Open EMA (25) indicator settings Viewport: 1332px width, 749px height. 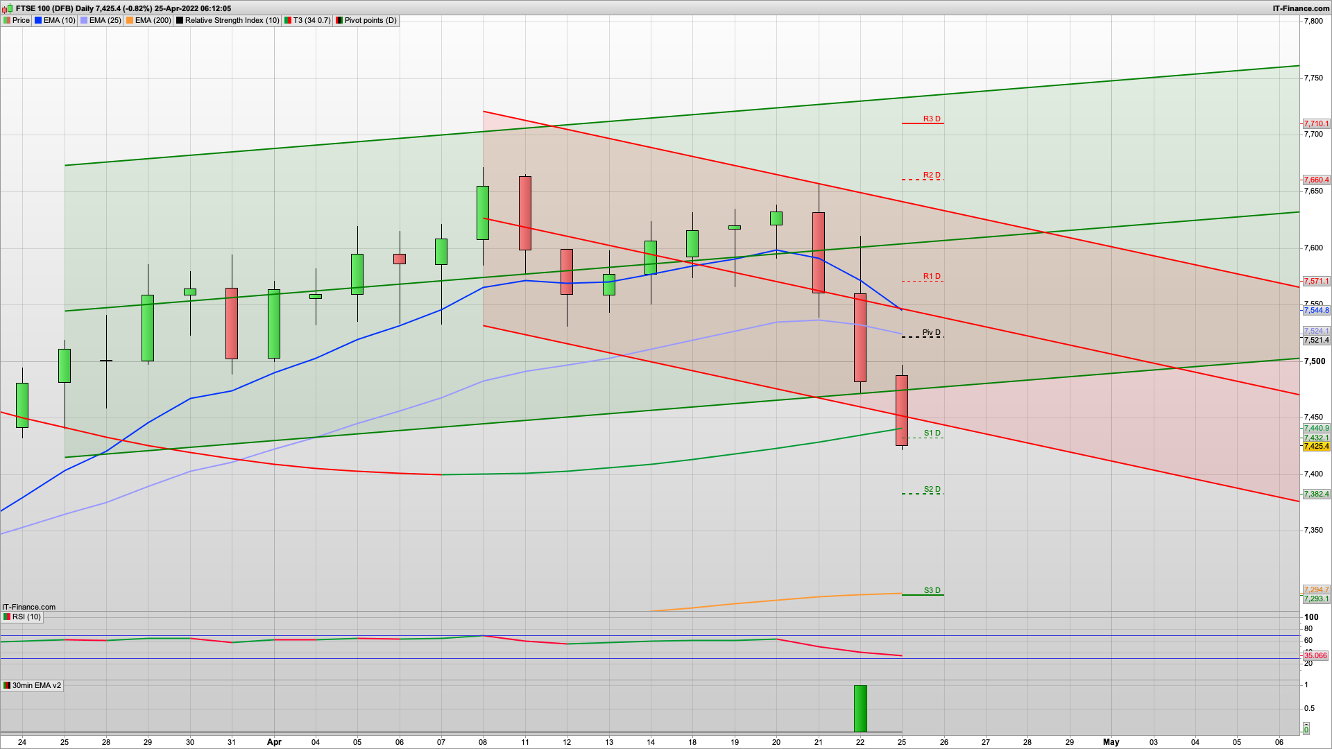(x=105, y=21)
